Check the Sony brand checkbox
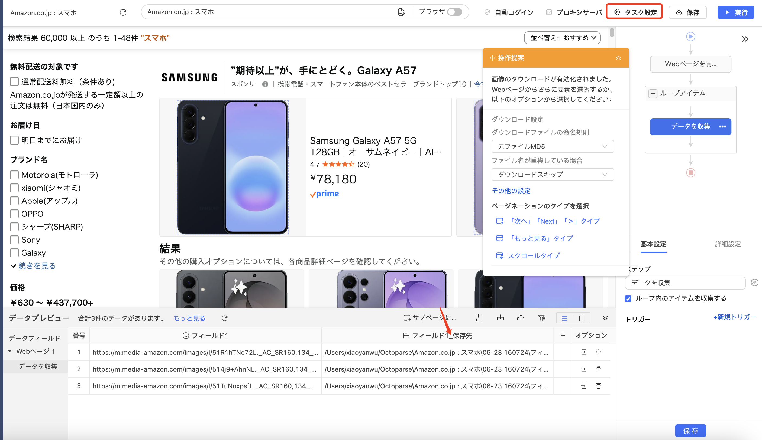 [14, 240]
